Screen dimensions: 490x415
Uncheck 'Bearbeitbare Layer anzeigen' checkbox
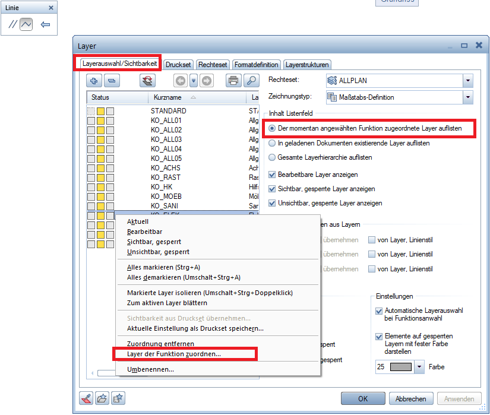(x=273, y=175)
